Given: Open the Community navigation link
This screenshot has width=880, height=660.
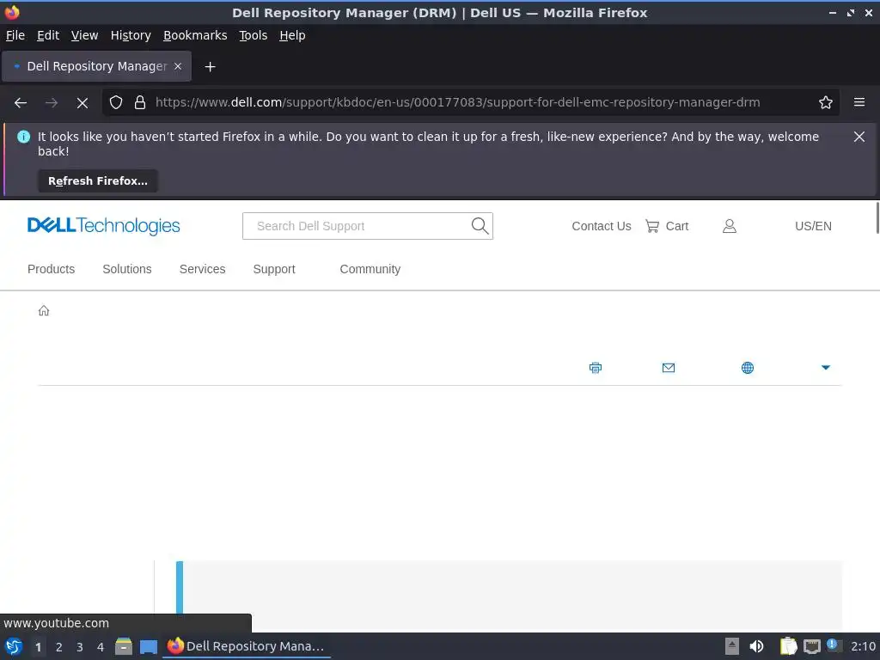Looking at the screenshot, I should coord(370,269).
